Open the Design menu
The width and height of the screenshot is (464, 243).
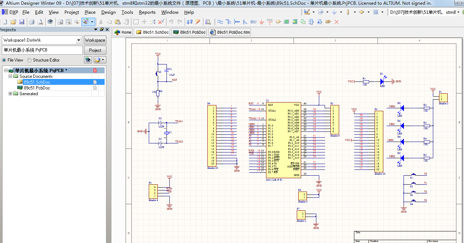109,12
